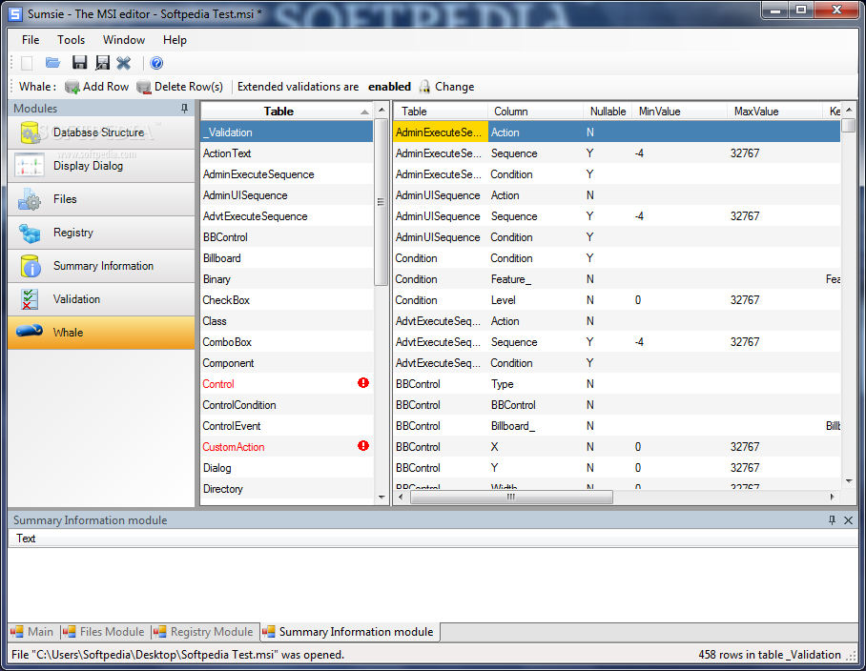Image resolution: width=866 pixels, height=671 pixels.
Task: Click scroll-up arrow of table list
Action: [x=381, y=111]
